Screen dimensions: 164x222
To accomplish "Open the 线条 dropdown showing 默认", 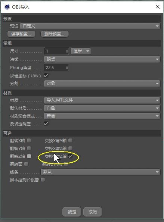I will click(x=100, y=172).
